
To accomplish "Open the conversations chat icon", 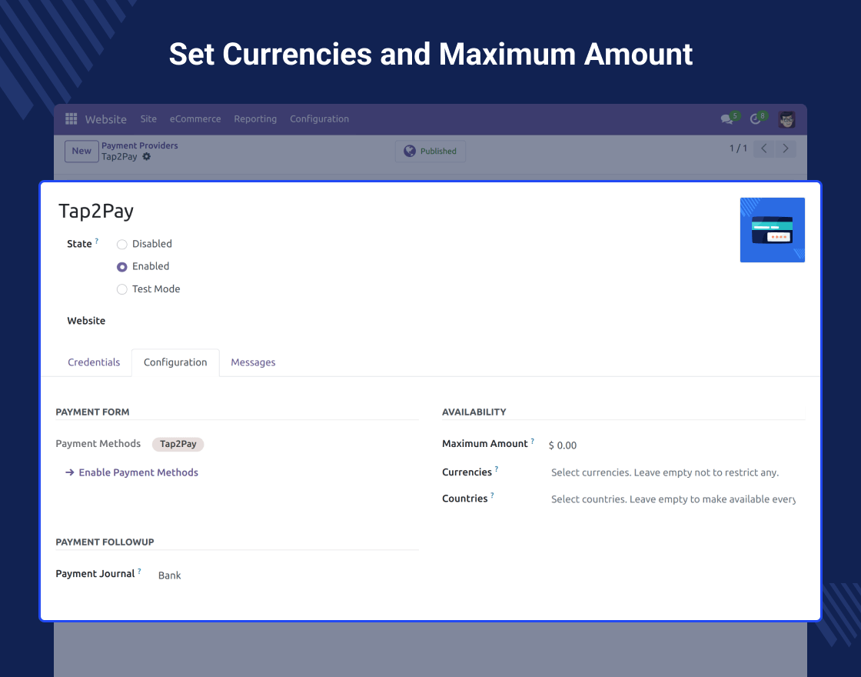I will tap(727, 118).
